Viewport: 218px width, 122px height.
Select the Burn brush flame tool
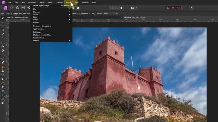(3, 67)
